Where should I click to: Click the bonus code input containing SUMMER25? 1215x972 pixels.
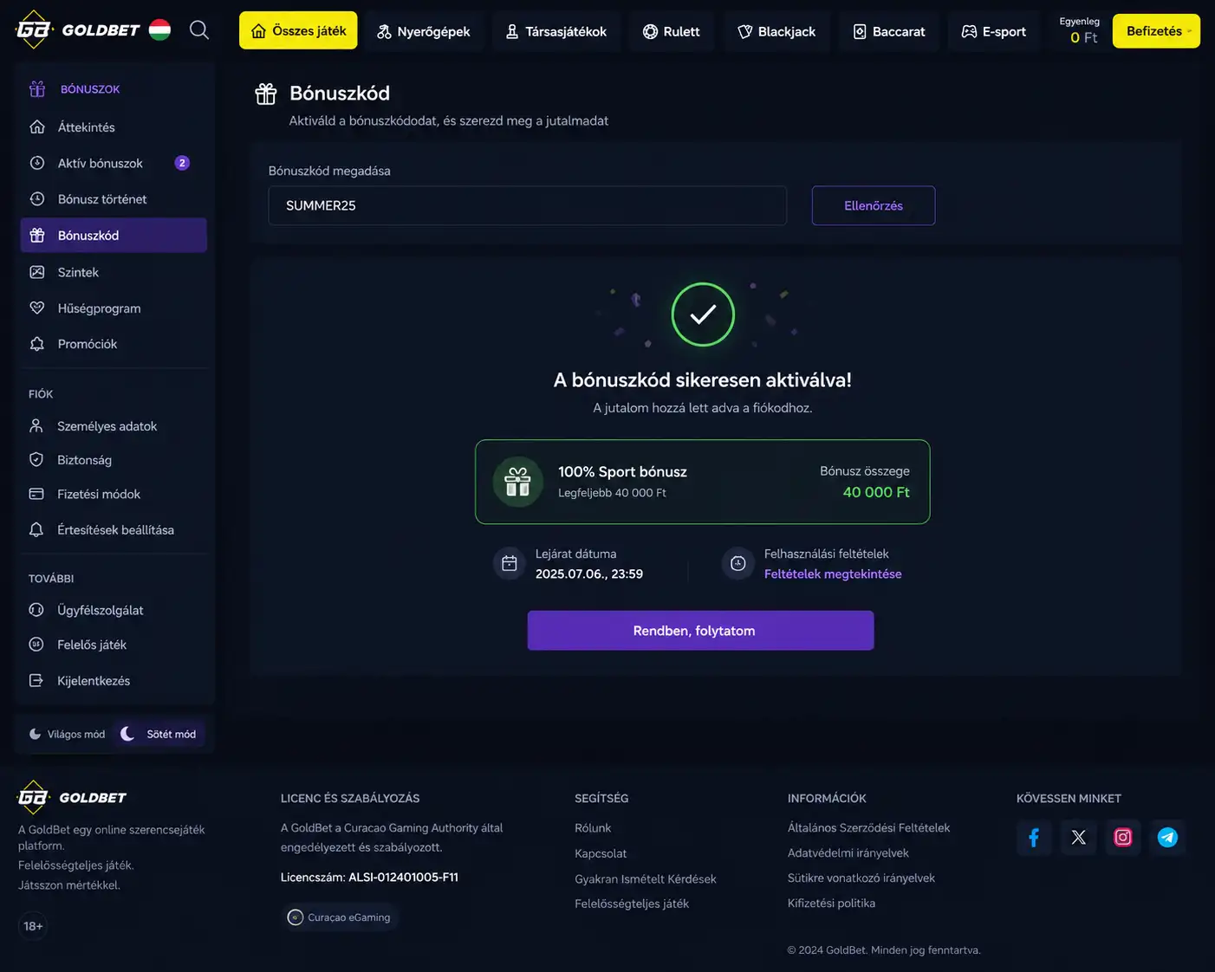[x=528, y=205]
